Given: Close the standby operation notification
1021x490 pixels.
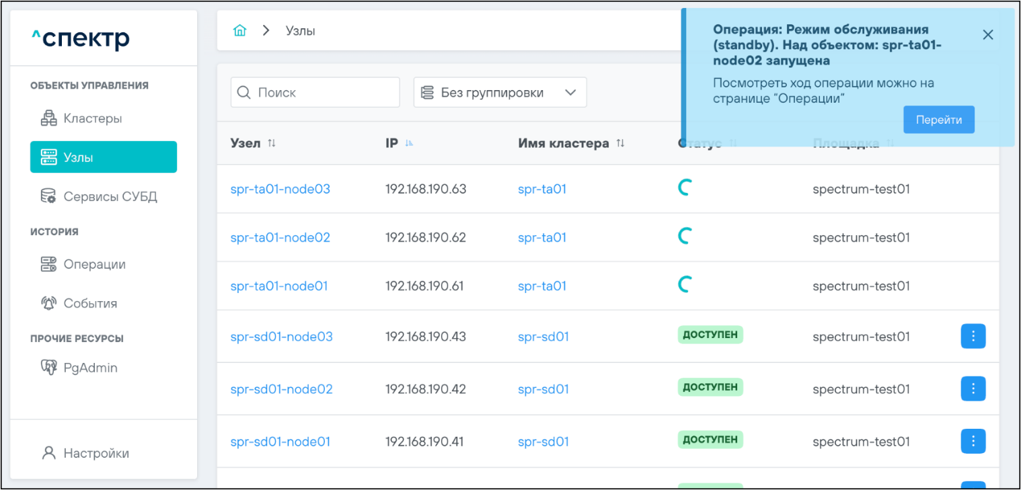Looking at the screenshot, I should 987,35.
